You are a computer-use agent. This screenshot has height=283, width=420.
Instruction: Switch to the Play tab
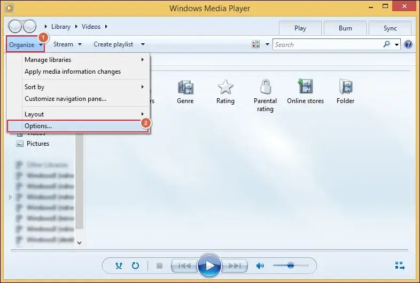point(300,28)
